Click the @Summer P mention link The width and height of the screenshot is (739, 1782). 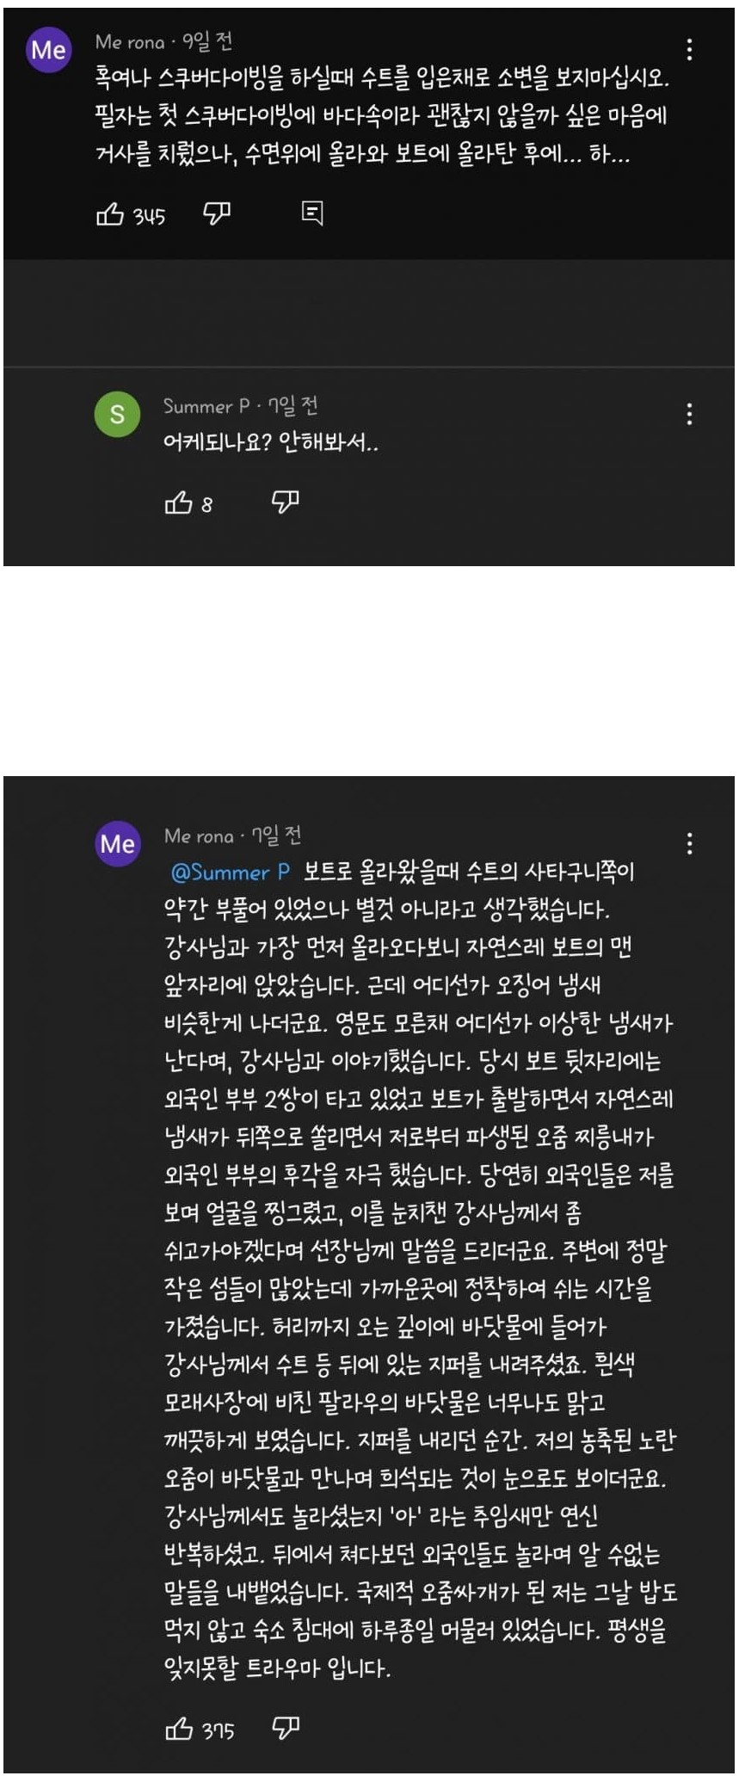231,873
